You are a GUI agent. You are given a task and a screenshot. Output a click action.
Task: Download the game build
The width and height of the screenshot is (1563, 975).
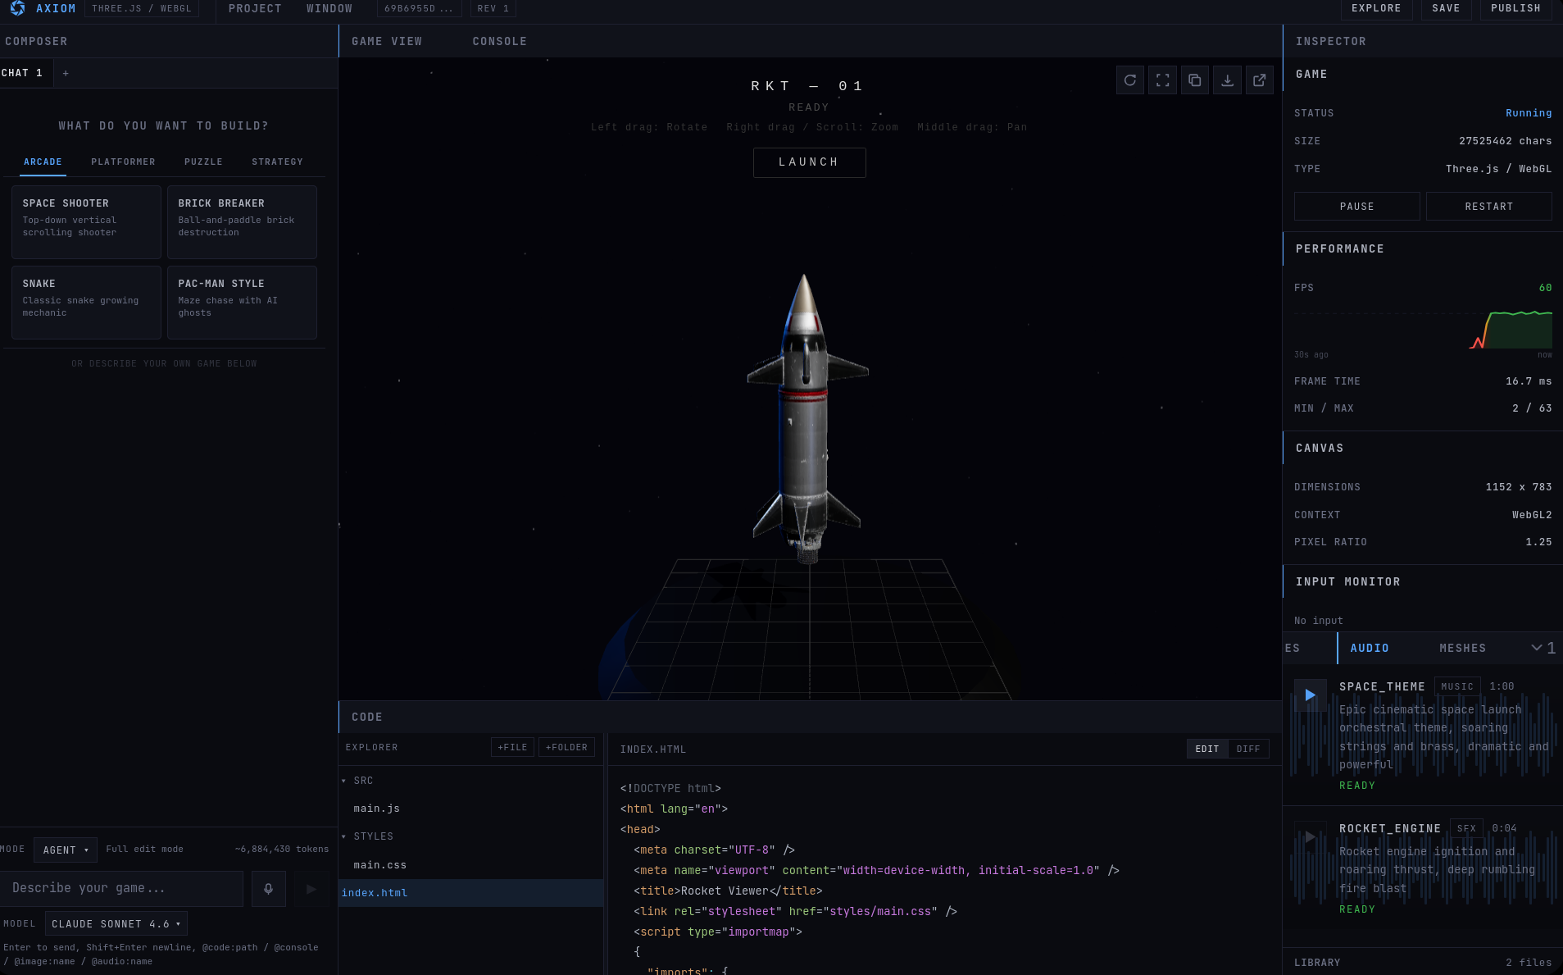tap(1227, 80)
